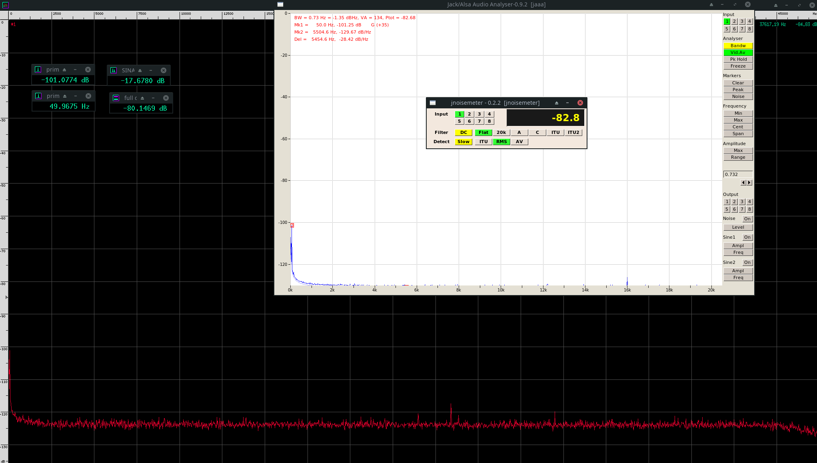Turn the Noise output On
The width and height of the screenshot is (817, 463).
pos(747,219)
